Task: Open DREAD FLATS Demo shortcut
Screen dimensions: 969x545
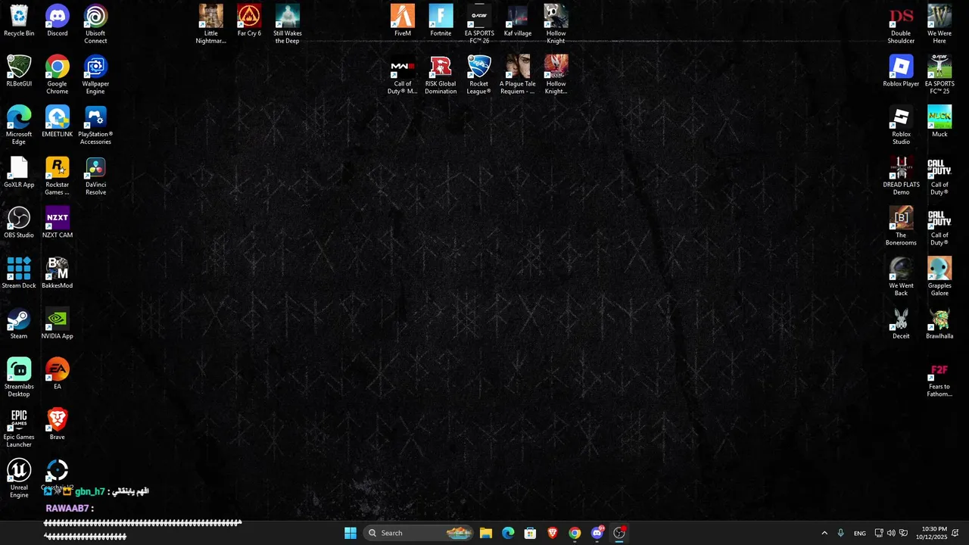Action: click(901, 176)
